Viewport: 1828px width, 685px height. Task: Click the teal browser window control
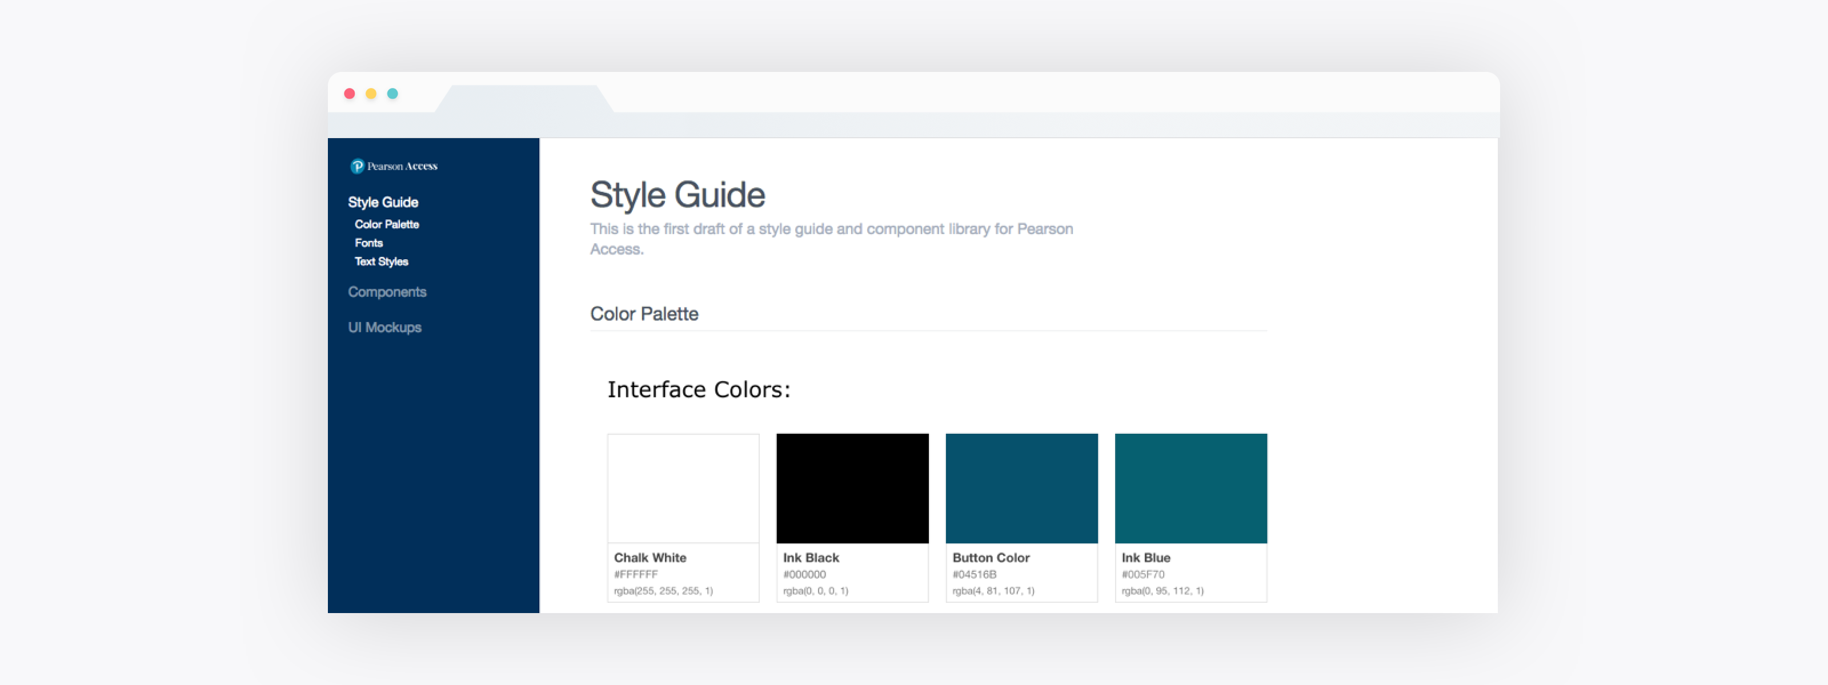coord(392,93)
